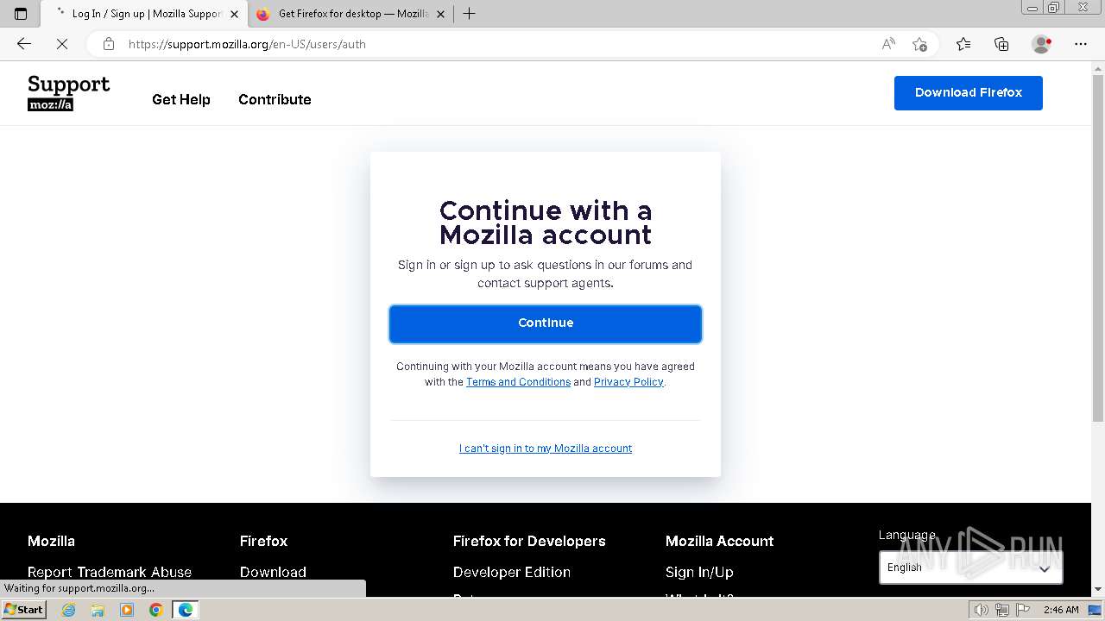Viewport: 1105px width, 621px height.
Task: Open the Terms and Conditions link
Action: [x=518, y=382]
